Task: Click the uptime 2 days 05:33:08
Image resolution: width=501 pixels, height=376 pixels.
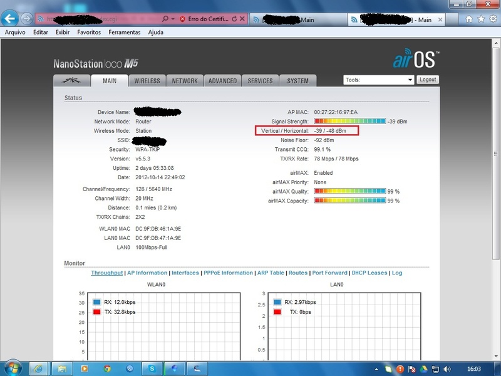Action: (155, 168)
